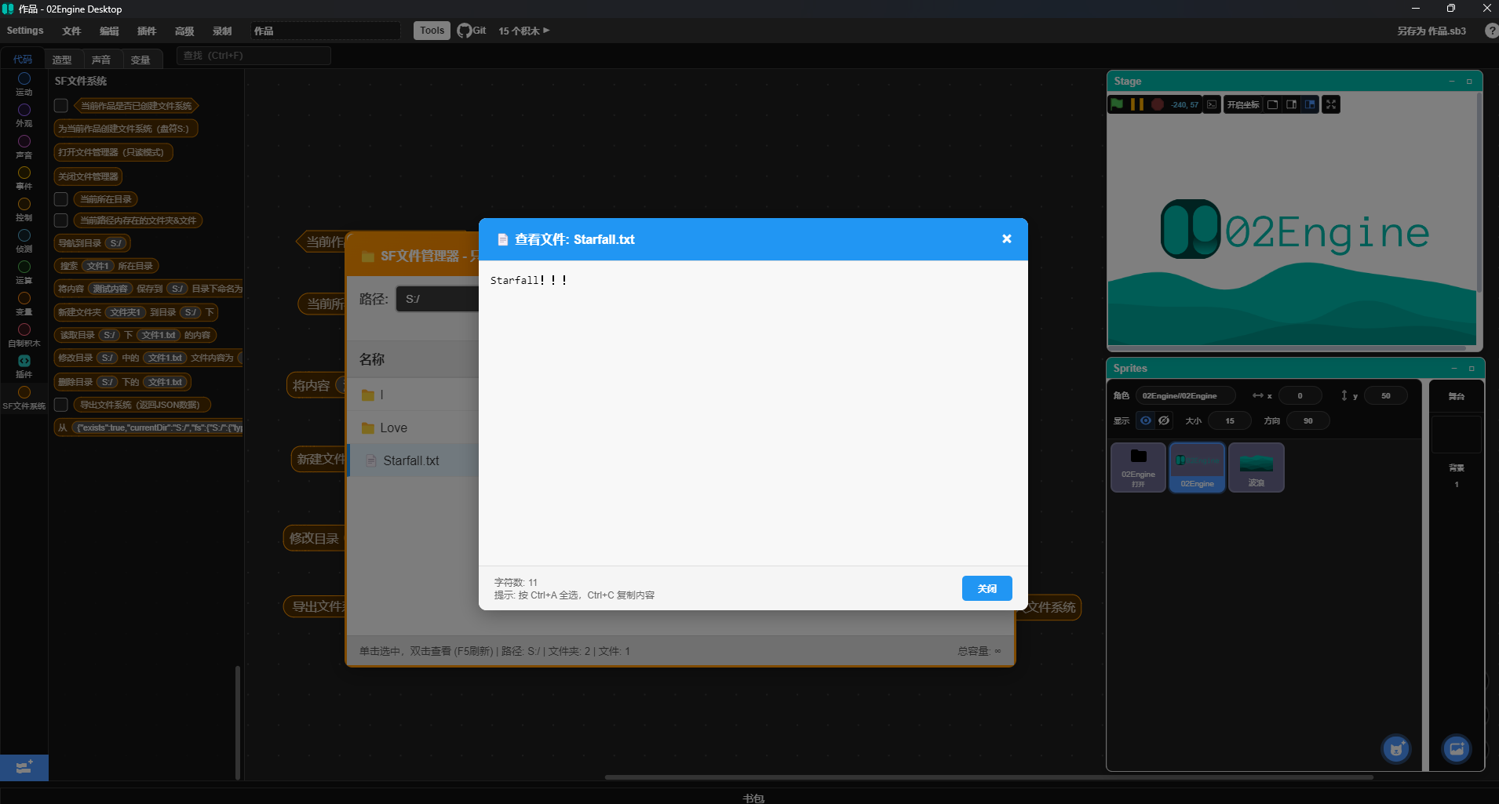Click the red stop sign icon
The height and width of the screenshot is (804, 1499).
click(1158, 104)
